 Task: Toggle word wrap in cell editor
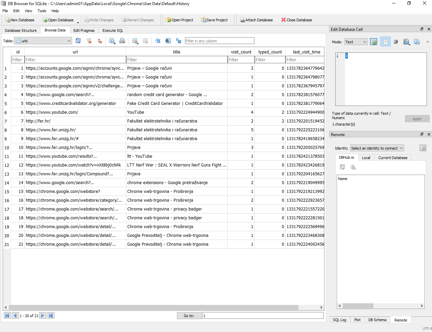coord(385,42)
